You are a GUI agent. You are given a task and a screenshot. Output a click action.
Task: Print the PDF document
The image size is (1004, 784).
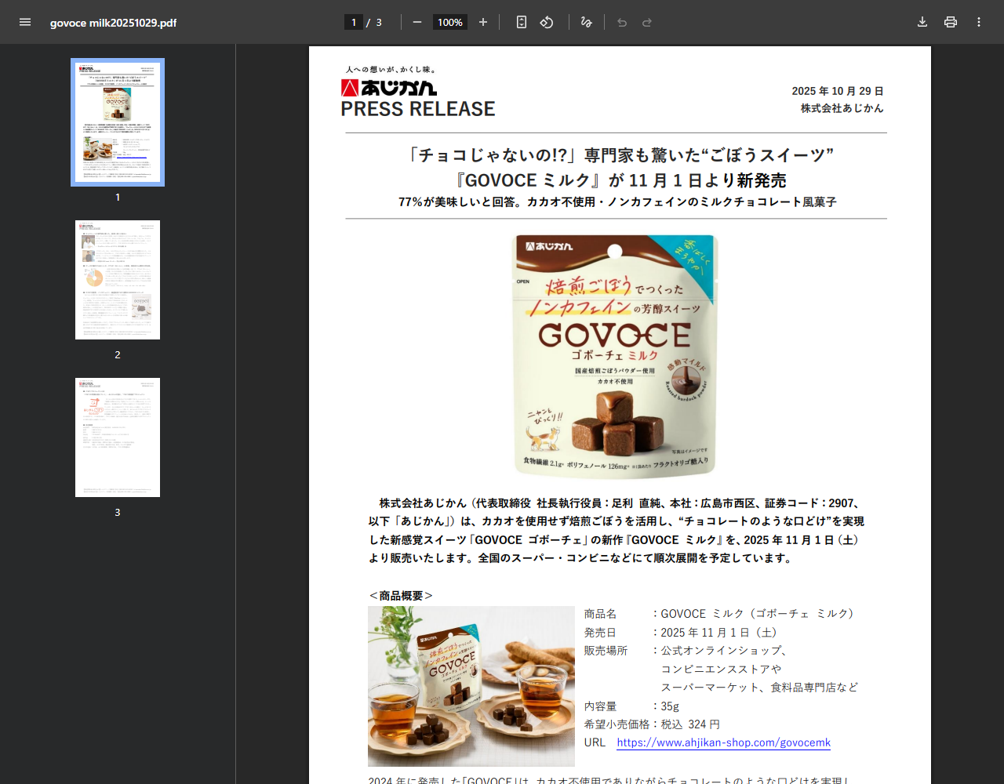pyautogui.click(x=951, y=22)
